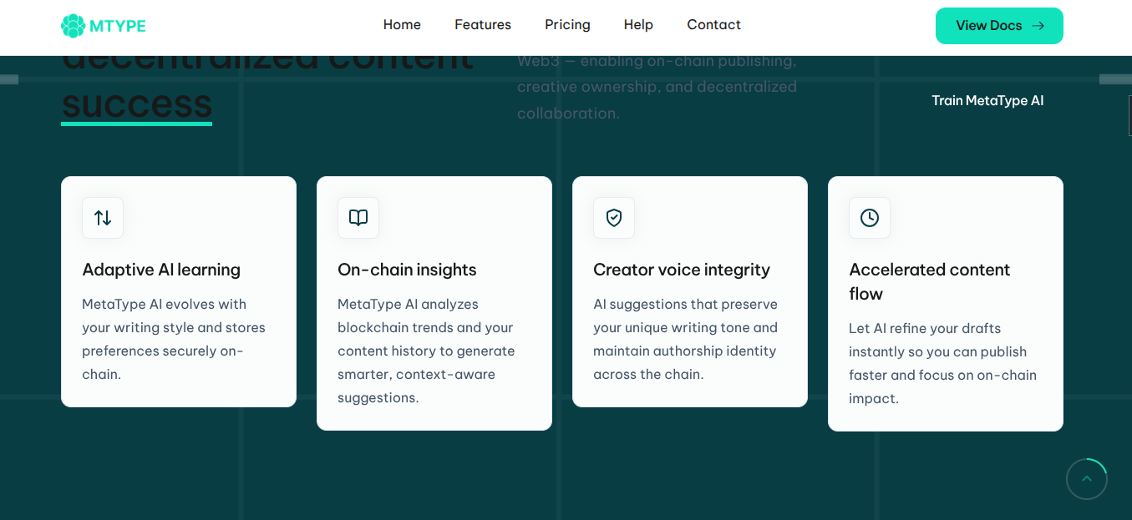Viewport: 1132px width, 520px height.
Task: Click the Creator voice integrity heading
Action: click(682, 270)
